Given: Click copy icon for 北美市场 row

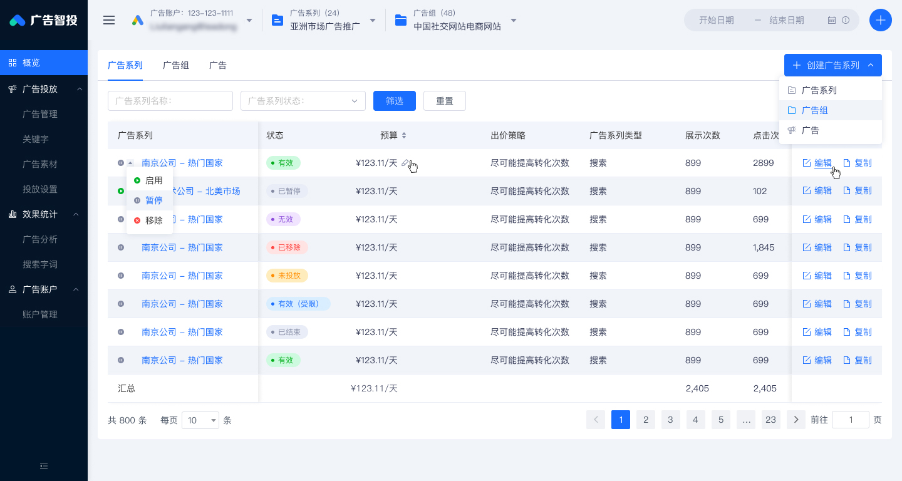Looking at the screenshot, I should point(847,191).
